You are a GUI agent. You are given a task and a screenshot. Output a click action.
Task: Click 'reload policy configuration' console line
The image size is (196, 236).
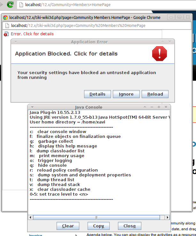(x=64, y=170)
